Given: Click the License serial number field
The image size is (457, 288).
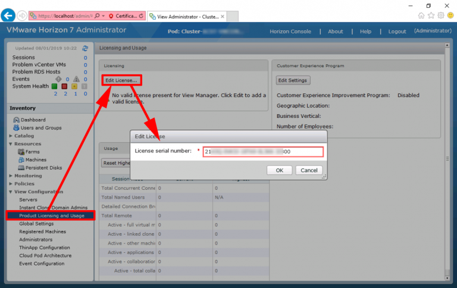Looking at the screenshot, I should (263, 152).
